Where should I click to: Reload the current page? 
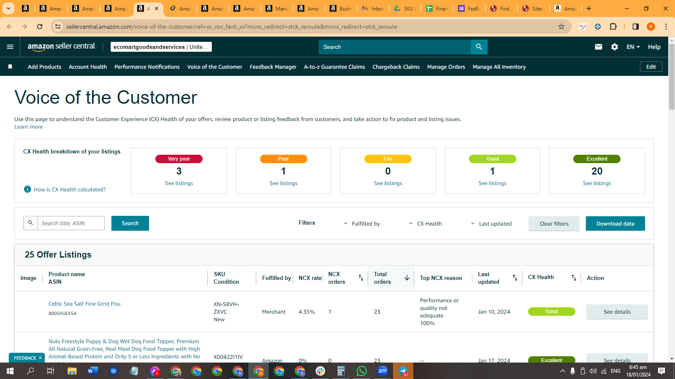(x=40, y=27)
